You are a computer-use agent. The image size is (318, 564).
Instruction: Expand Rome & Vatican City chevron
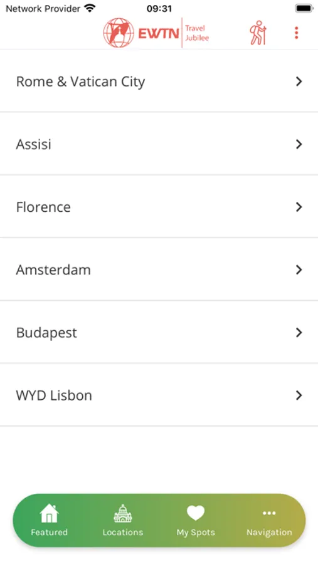[x=299, y=81]
